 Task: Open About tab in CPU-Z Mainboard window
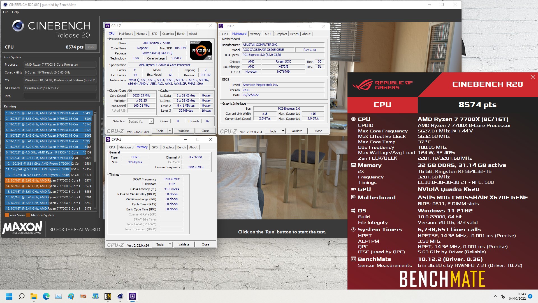[x=306, y=34]
